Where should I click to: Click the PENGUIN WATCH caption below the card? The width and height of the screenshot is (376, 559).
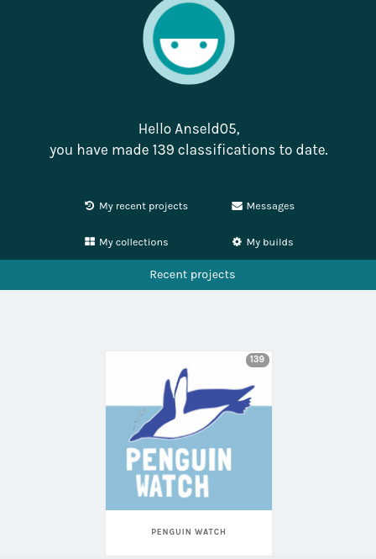tap(189, 531)
